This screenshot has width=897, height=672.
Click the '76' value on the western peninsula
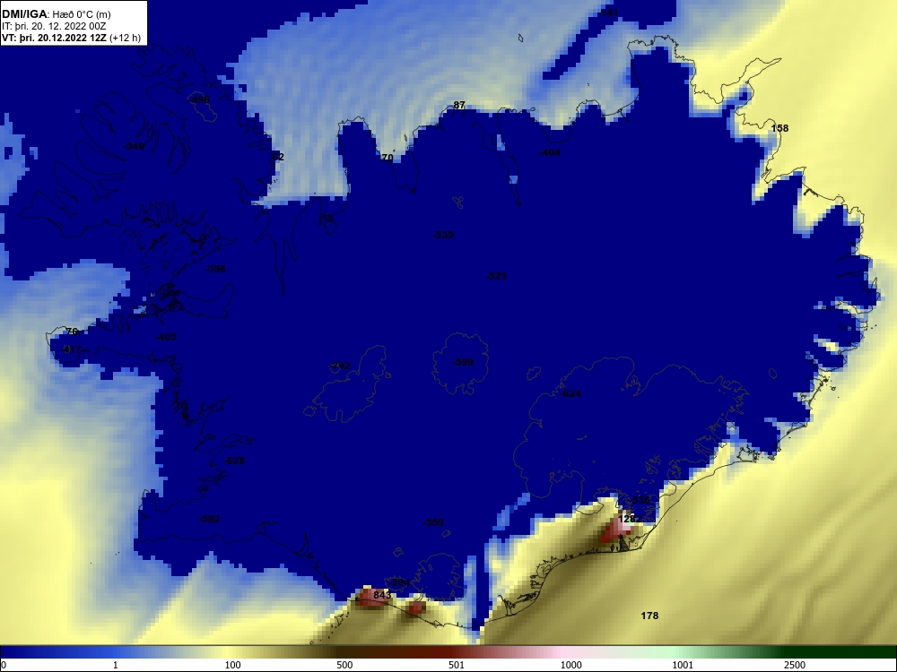point(72,332)
